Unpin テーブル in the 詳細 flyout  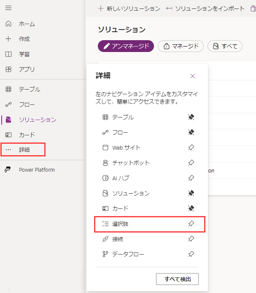tap(191, 117)
